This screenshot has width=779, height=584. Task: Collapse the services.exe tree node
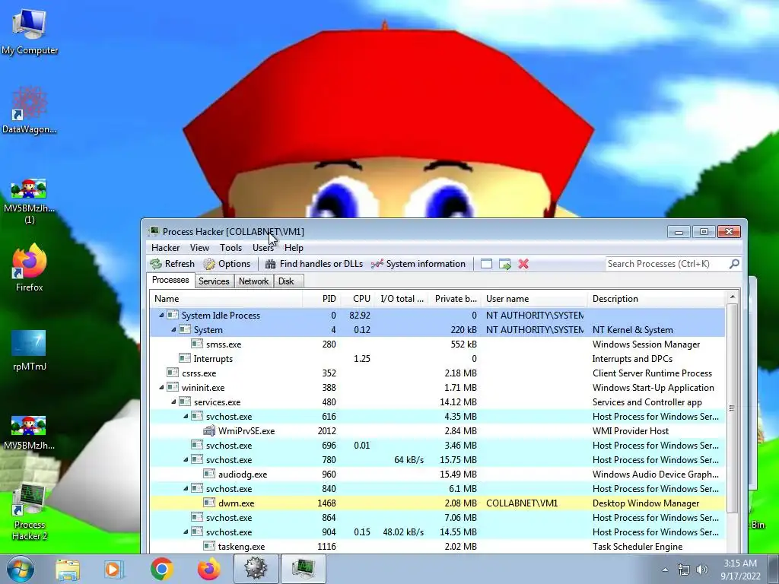(x=174, y=401)
